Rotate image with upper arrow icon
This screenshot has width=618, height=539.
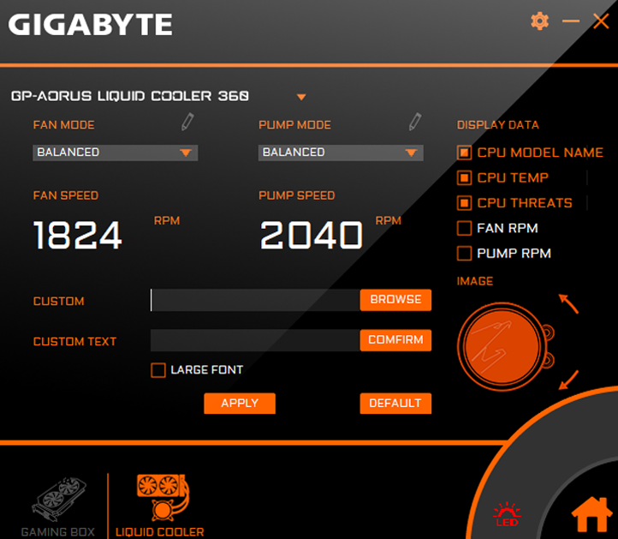568,303
